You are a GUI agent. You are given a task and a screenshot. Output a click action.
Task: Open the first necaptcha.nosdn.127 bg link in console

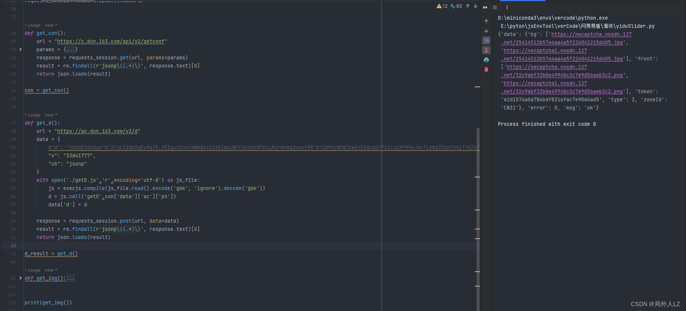591,34
